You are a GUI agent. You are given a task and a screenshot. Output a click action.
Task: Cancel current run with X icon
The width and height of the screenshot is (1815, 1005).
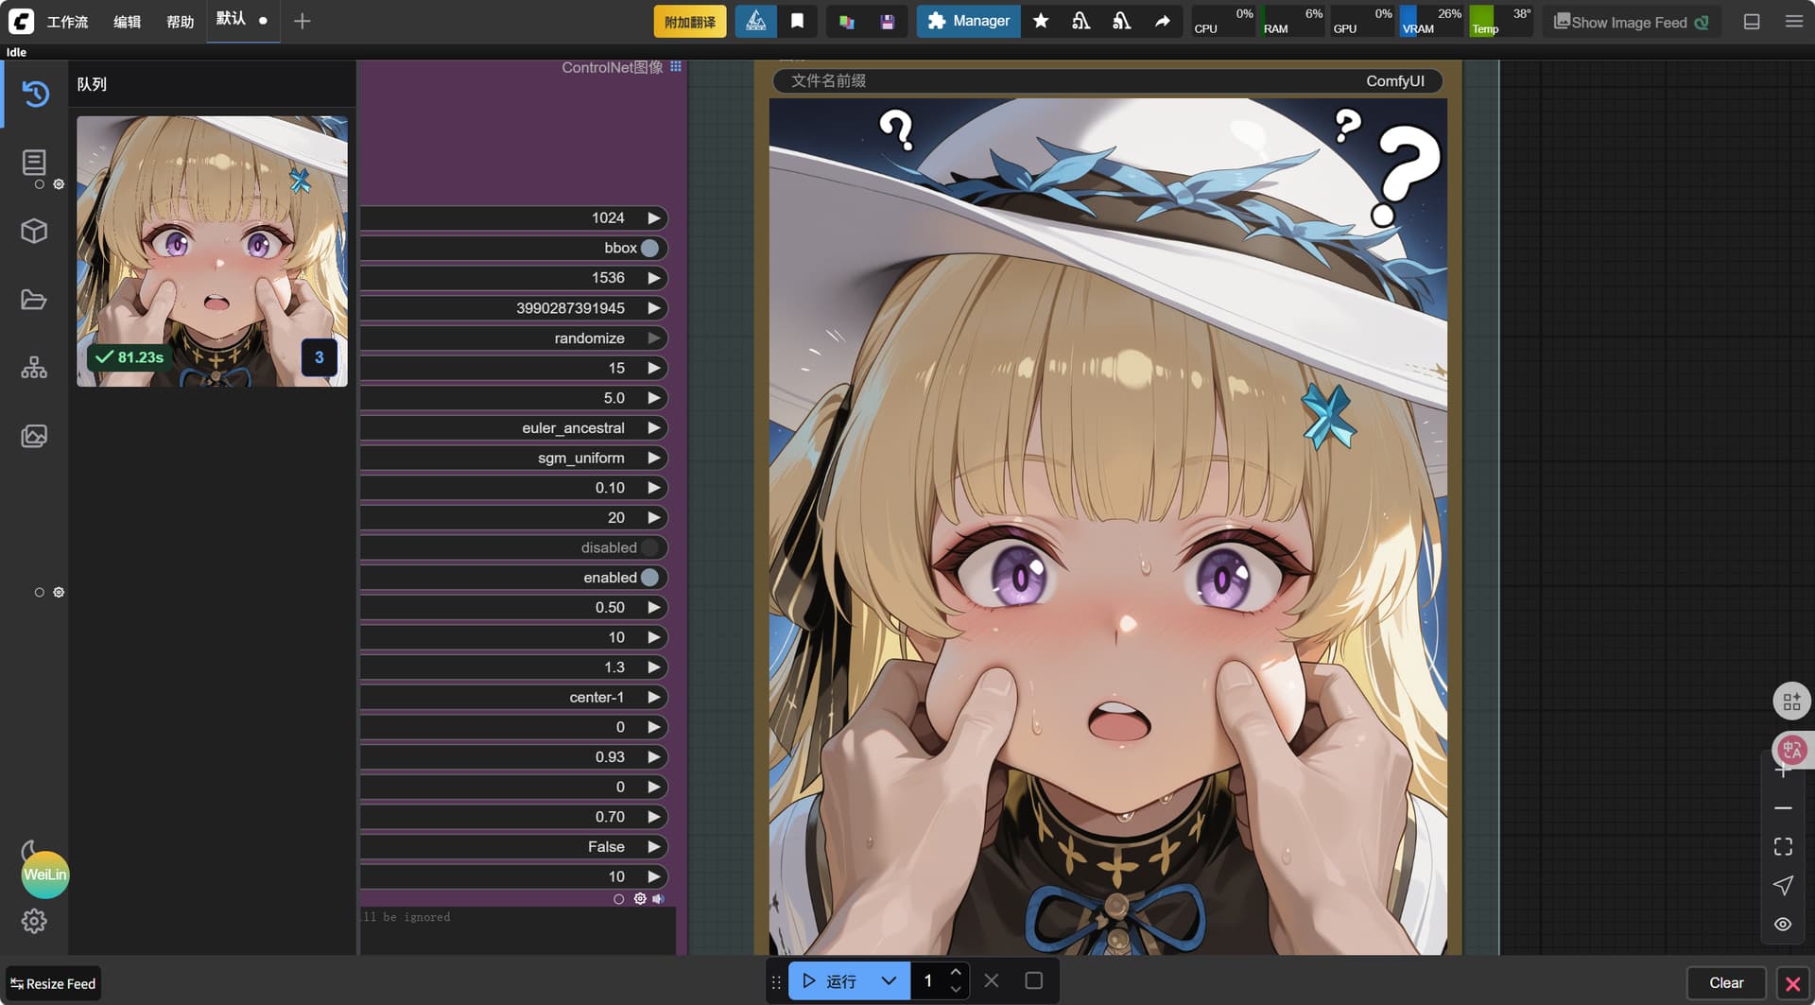point(992,980)
